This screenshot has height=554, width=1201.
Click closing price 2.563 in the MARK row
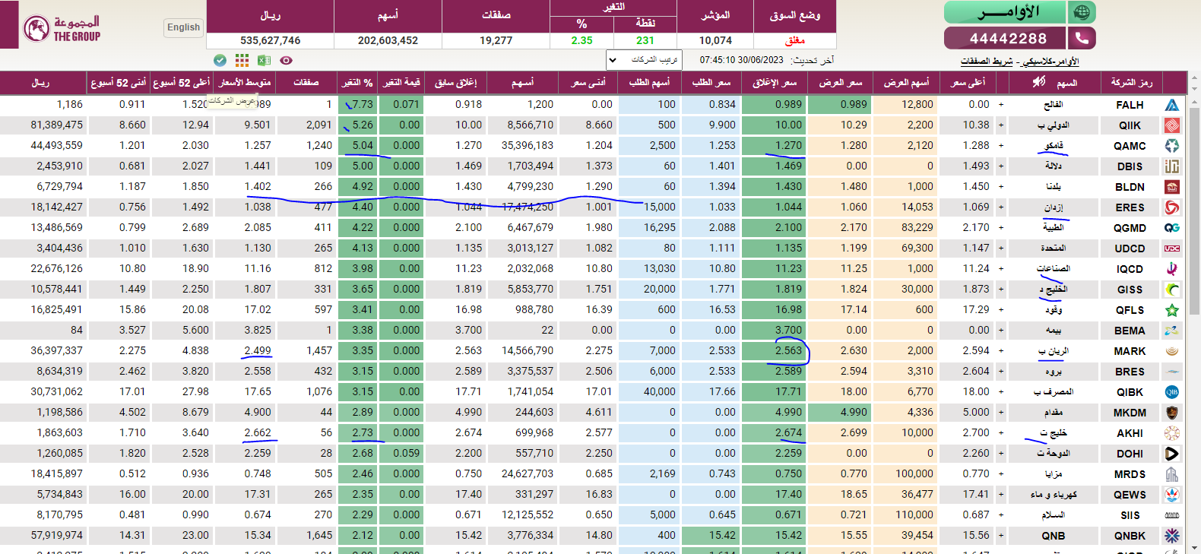[x=788, y=350]
